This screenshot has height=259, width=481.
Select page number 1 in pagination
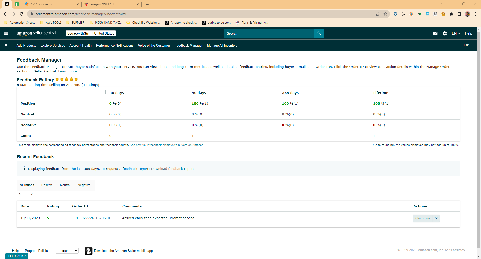tap(26, 194)
